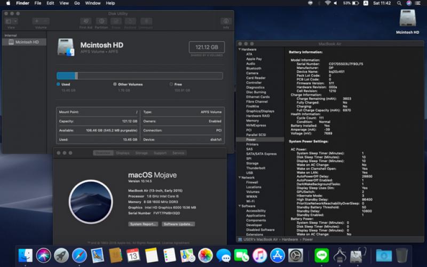This screenshot has height=267, width=427.
Task: Open Contacts book in the dock
Action: (x=115, y=256)
